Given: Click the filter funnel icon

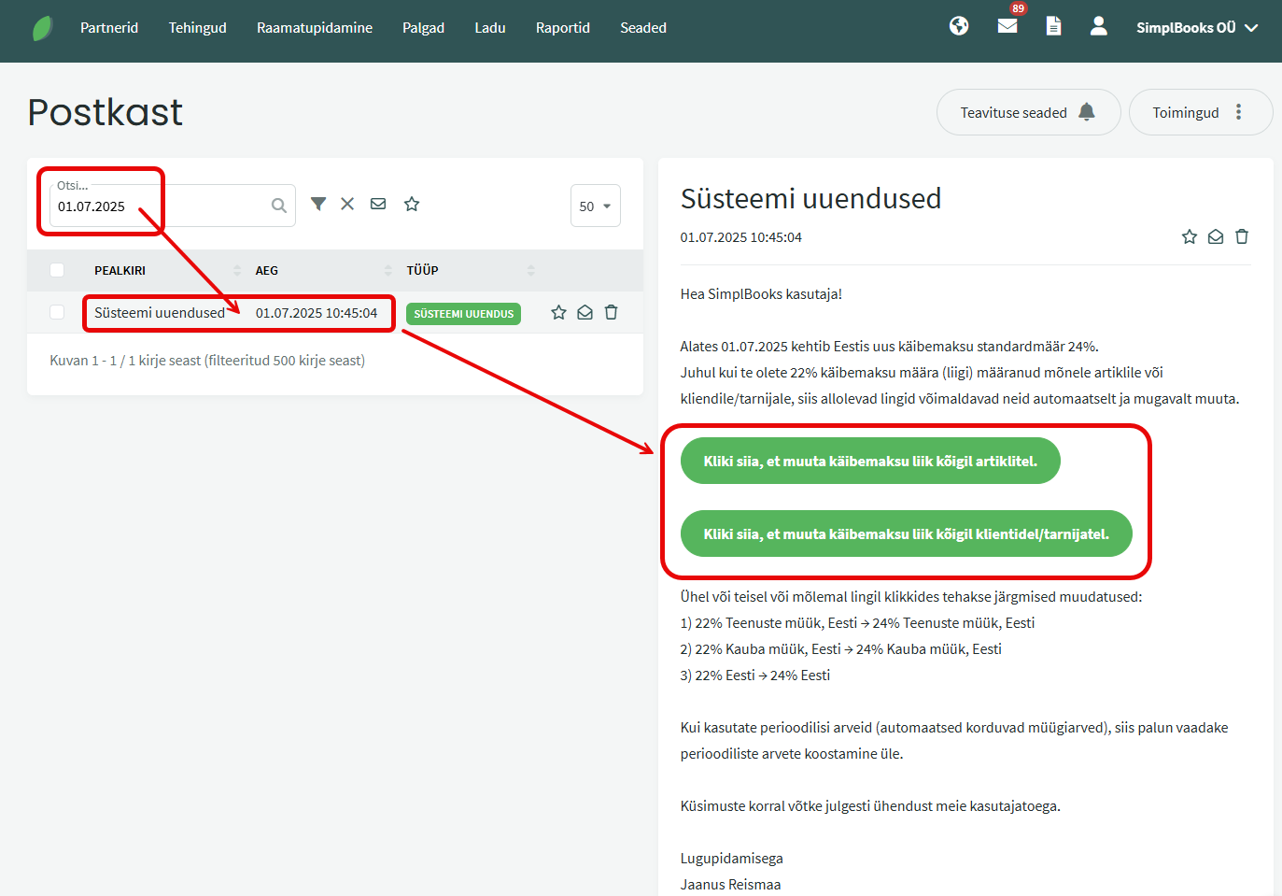Looking at the screenshot, I should click(318, 204).
